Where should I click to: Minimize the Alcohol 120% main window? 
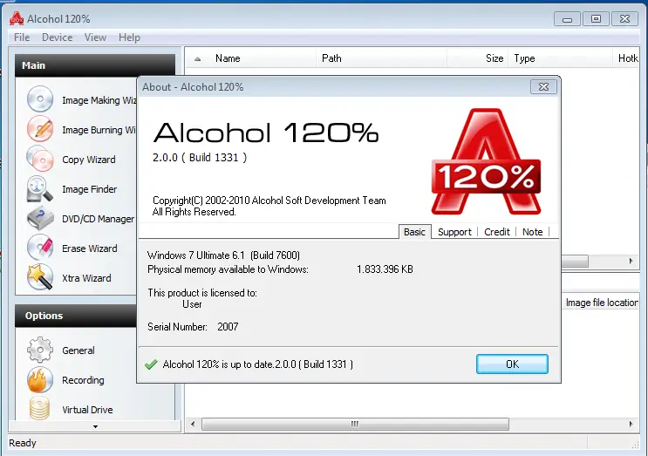coord(567,19)
